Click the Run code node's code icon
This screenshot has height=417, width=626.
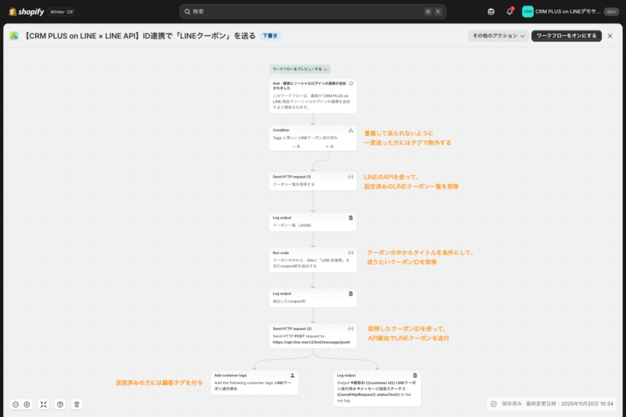(x=351, y=253)
